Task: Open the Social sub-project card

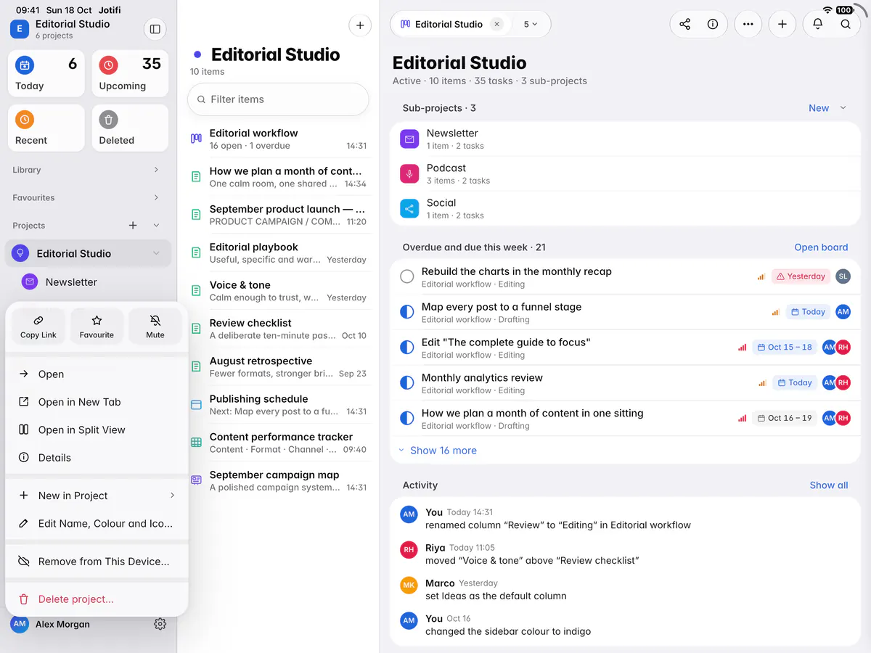Action: (x=624, y=208)
